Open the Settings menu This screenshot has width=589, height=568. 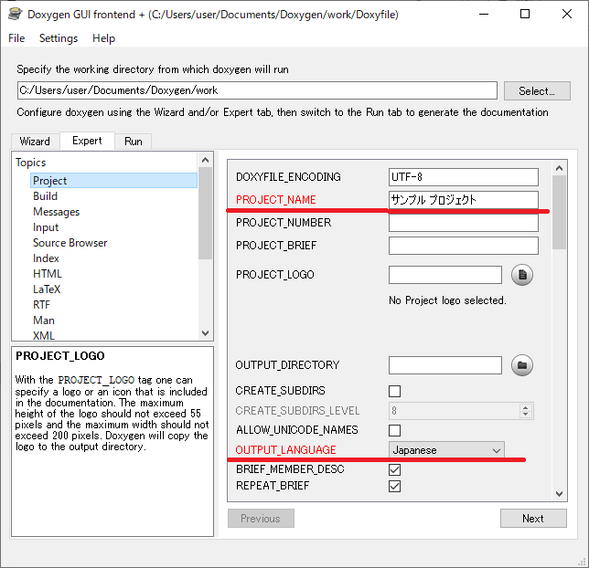pyautogui.click(x=59, y=38)
